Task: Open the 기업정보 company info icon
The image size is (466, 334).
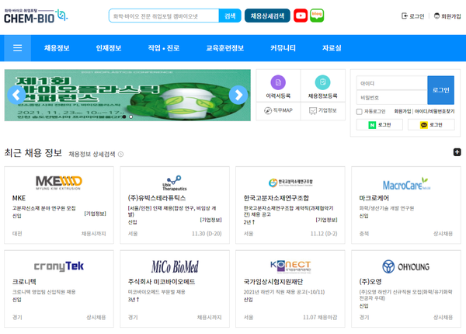Action: [322, 110]
